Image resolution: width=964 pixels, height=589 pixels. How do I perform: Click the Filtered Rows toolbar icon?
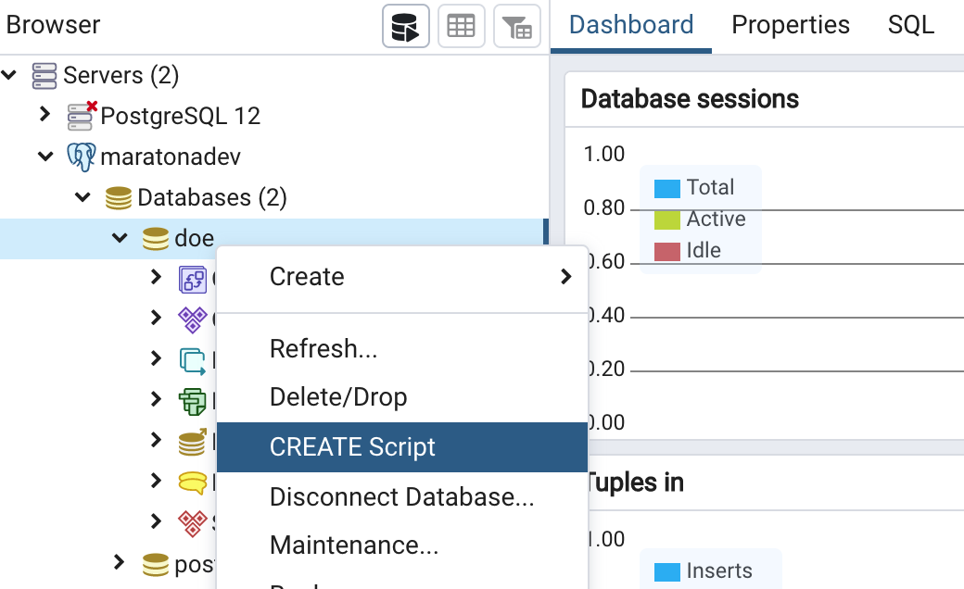point(516,27)
